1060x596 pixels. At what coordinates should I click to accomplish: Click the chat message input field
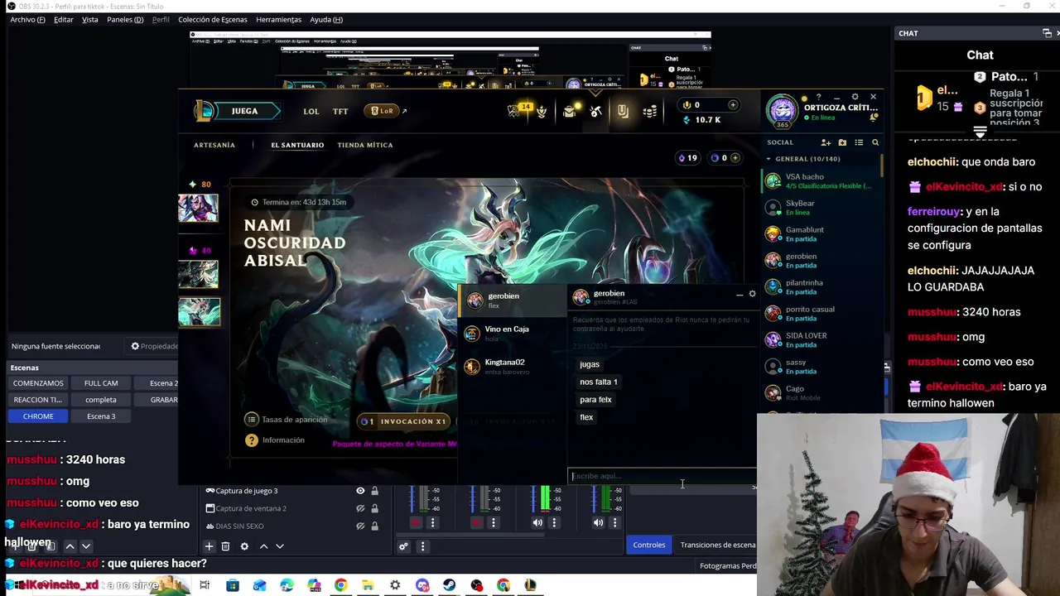coord(661,476)
